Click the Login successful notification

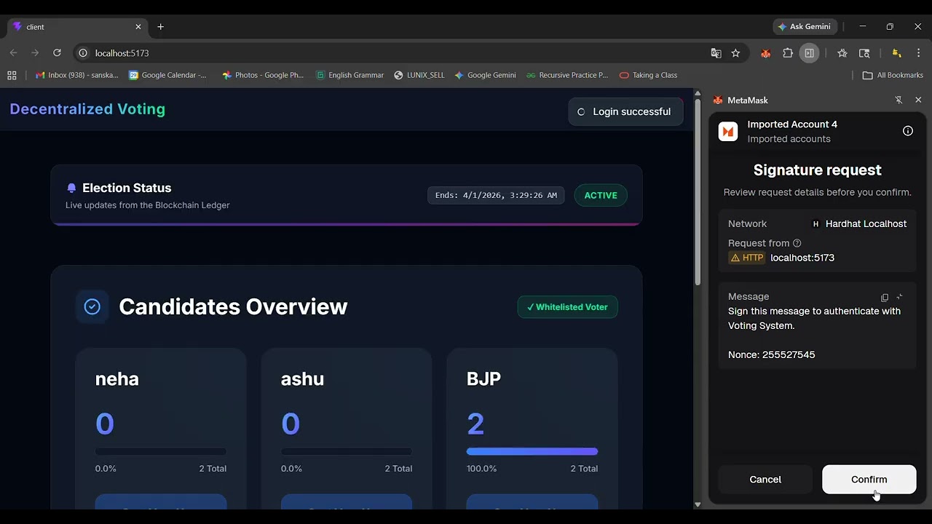(625, 111)
